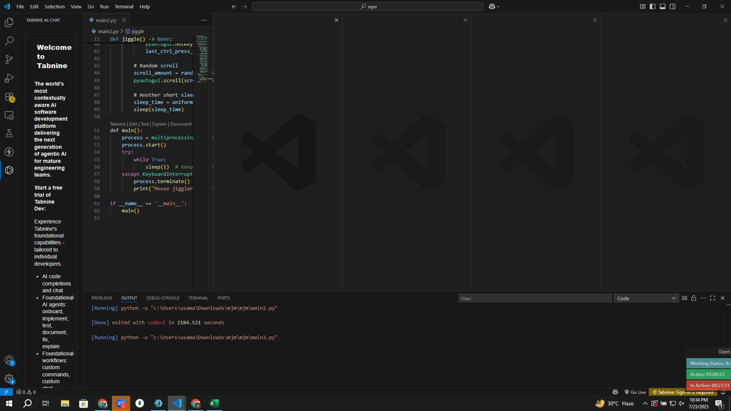
Task: Open the Selection menu
Action: [54, 6]
